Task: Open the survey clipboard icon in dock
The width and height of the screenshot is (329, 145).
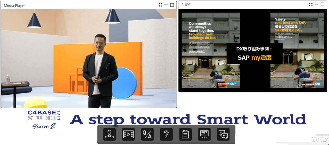Action: click(185, 134)
